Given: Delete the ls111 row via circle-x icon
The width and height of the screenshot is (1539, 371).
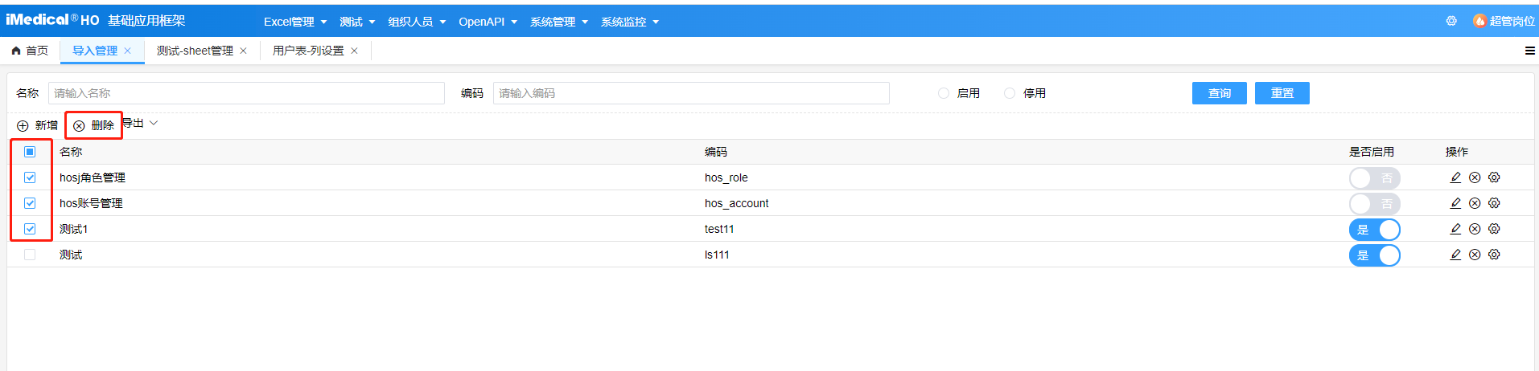Looking at the screenshot, I should click(1475, 255).
